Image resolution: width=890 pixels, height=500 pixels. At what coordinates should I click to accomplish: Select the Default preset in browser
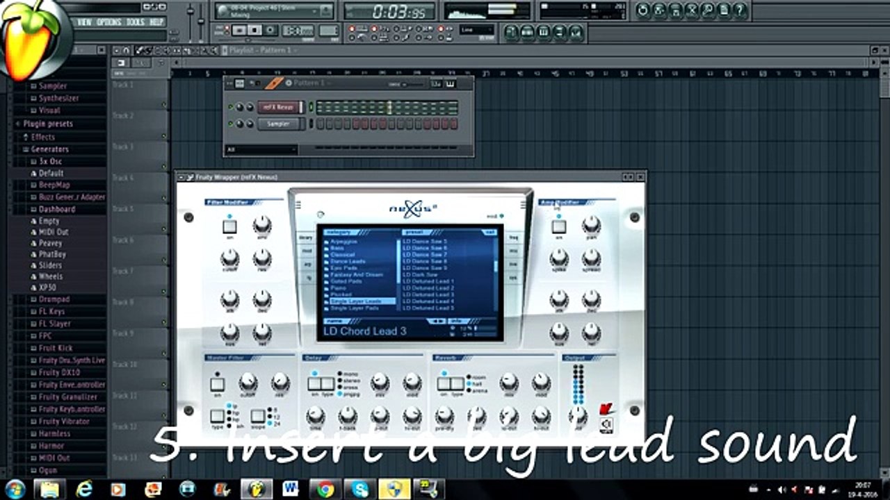click(51, 173)
